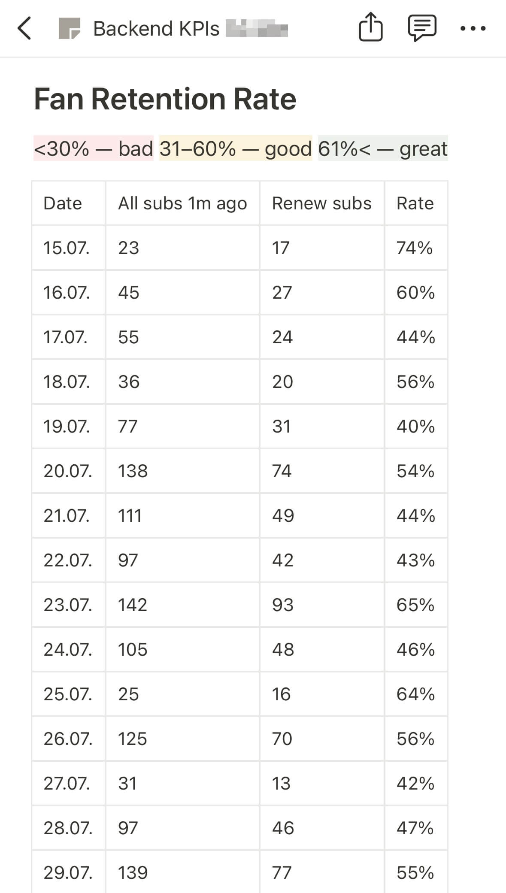Open the Rate column header
The width and height of the screenshot is (506, 893).
point(415,203)
